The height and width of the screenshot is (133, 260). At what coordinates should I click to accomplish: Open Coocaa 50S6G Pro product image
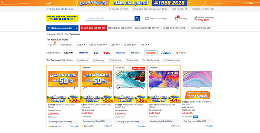pyautogui.click(x=130, y=80)
